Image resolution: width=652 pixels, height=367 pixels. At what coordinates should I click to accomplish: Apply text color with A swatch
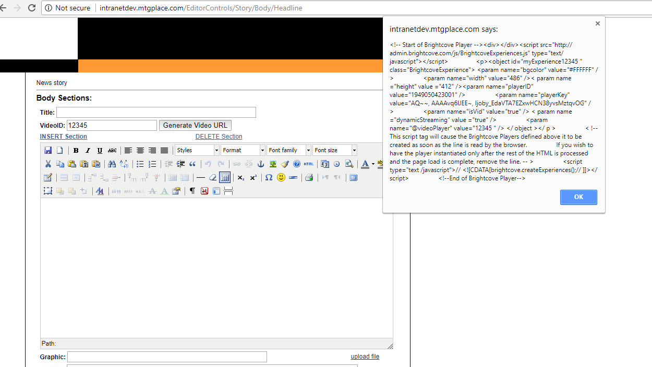[365, 164]
